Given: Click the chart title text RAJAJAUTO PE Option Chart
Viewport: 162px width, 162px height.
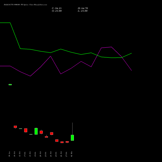Looking at the screenshot, I should [25, 5].
